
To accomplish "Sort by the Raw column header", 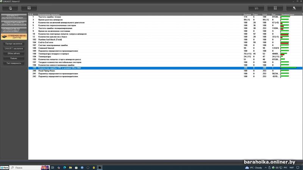I will 276,14.
